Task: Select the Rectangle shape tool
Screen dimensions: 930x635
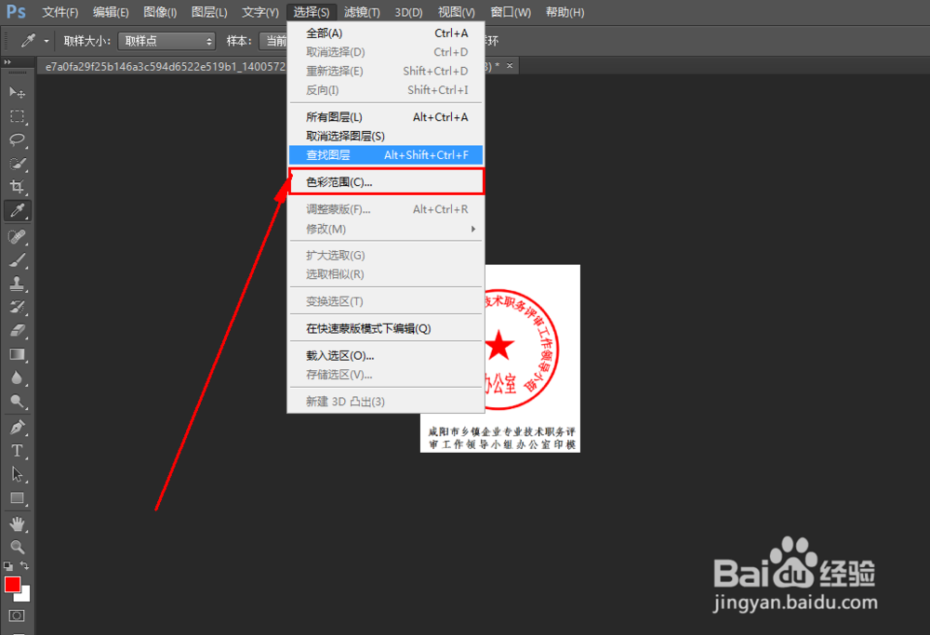Action: (17, 498)
